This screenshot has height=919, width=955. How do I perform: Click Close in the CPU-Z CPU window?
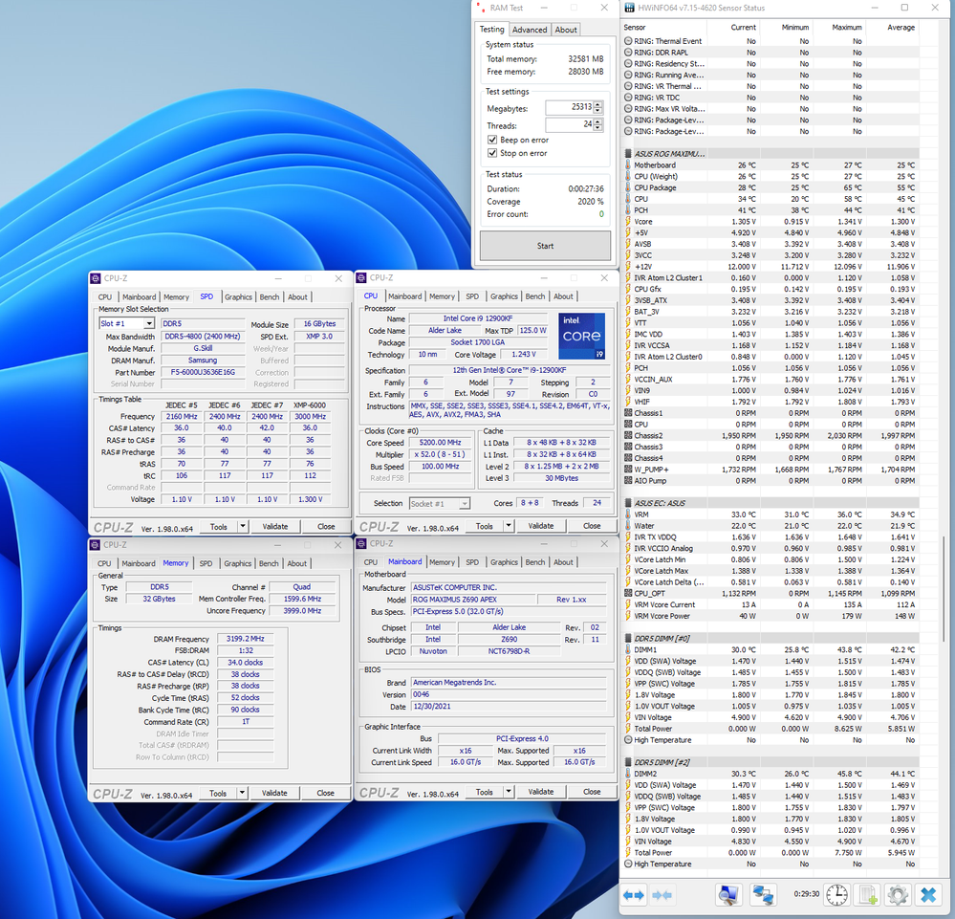point(592,525)
